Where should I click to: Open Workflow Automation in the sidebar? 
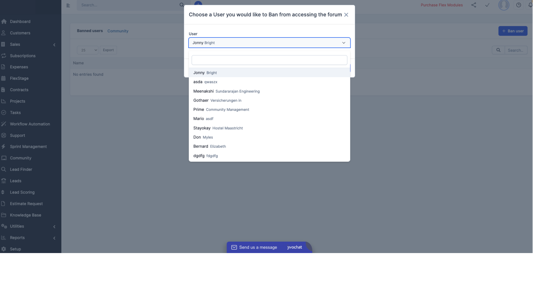coord(30,124)
